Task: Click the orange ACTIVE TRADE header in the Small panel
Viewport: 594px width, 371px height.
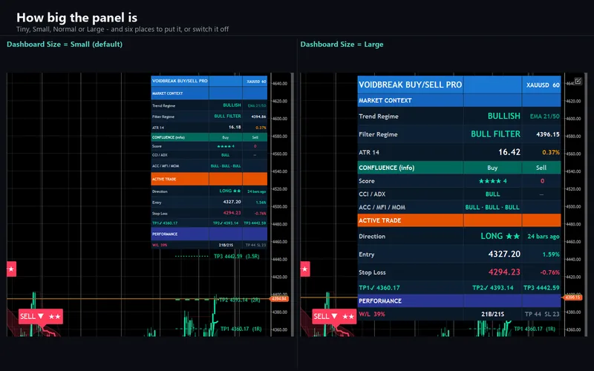Action: [209, 179]
